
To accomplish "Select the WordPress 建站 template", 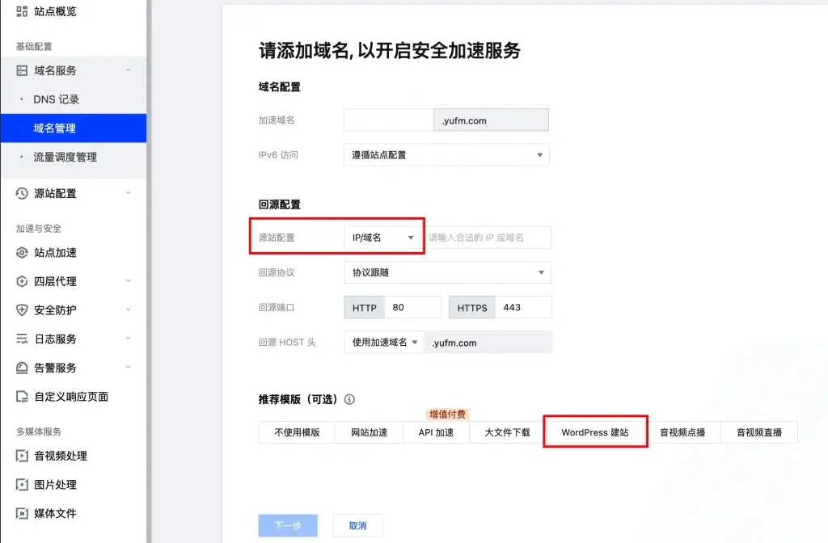I will [595, 431].
